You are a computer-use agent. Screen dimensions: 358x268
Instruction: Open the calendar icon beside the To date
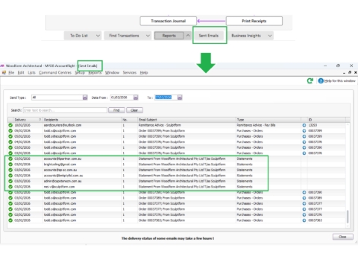click(x=180, y=98)
